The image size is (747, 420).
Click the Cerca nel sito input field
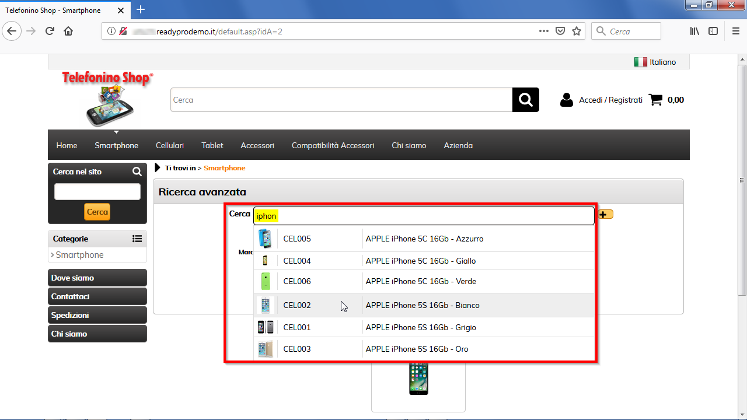[97, 192]
